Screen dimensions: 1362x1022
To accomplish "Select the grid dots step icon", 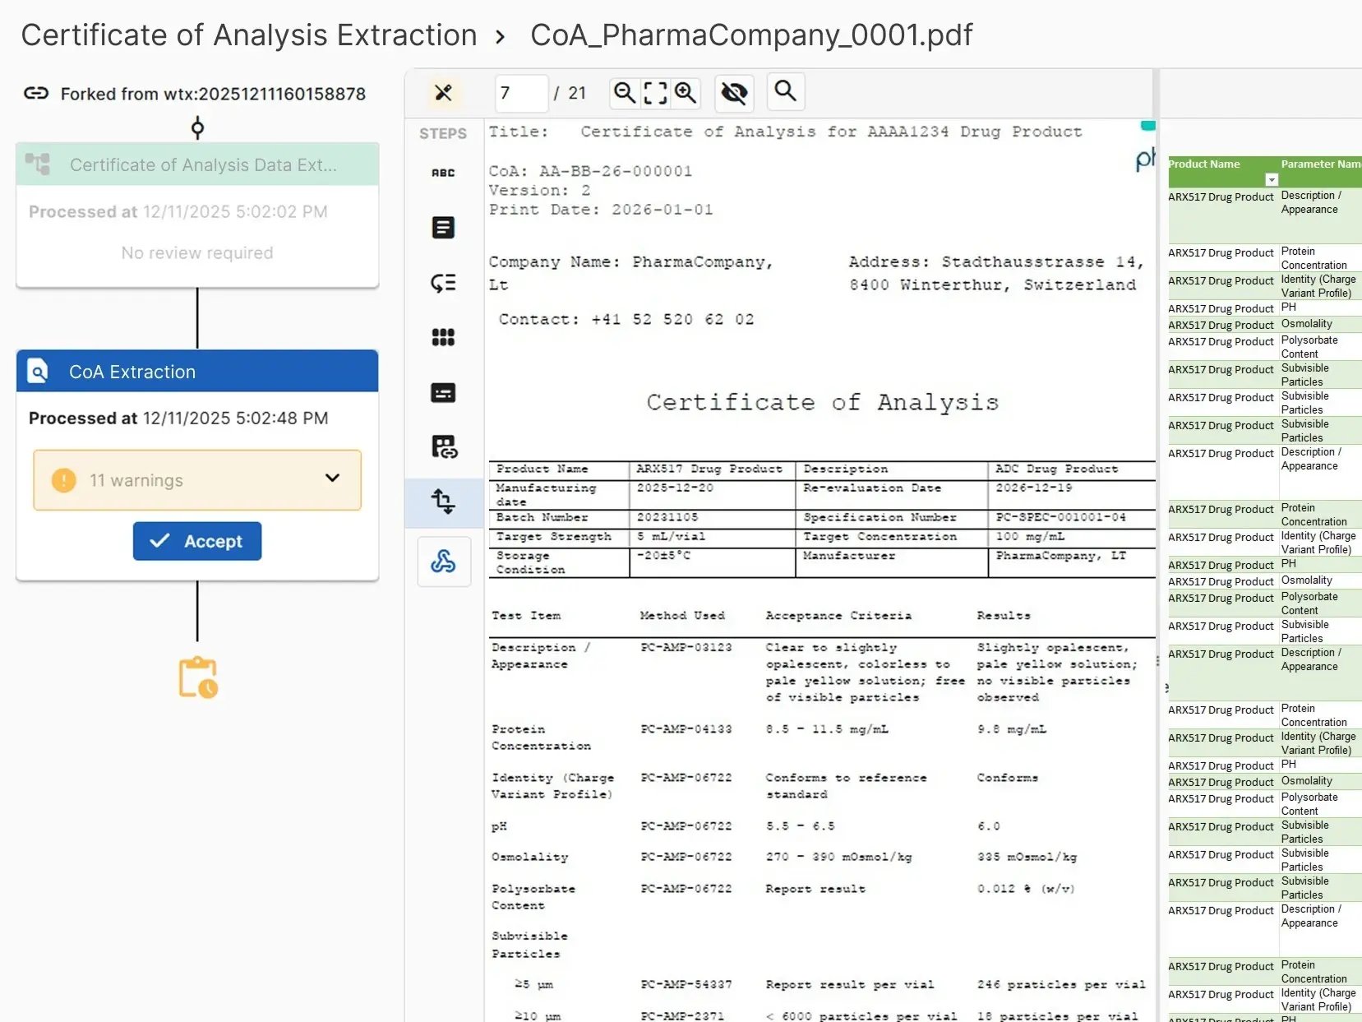I will coord(443,337).
